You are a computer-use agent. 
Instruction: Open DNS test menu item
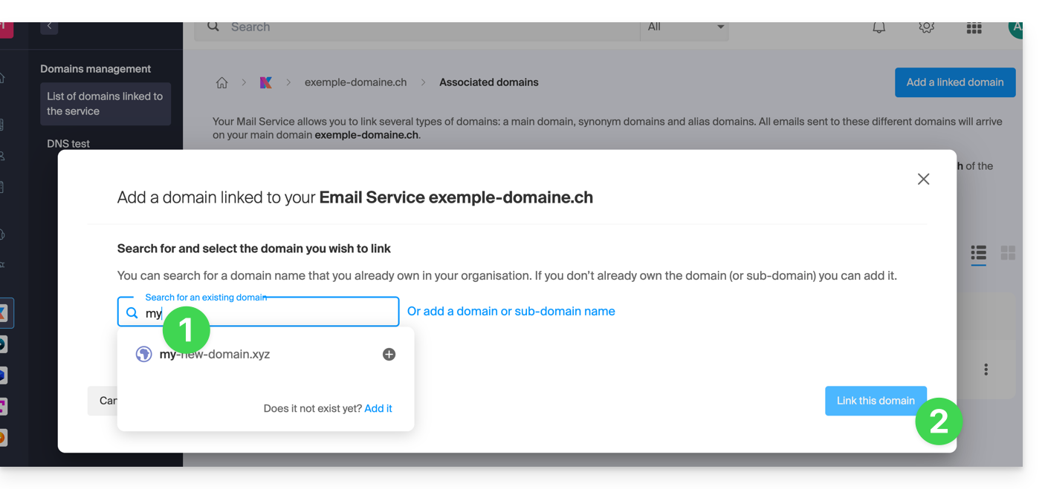68,143
